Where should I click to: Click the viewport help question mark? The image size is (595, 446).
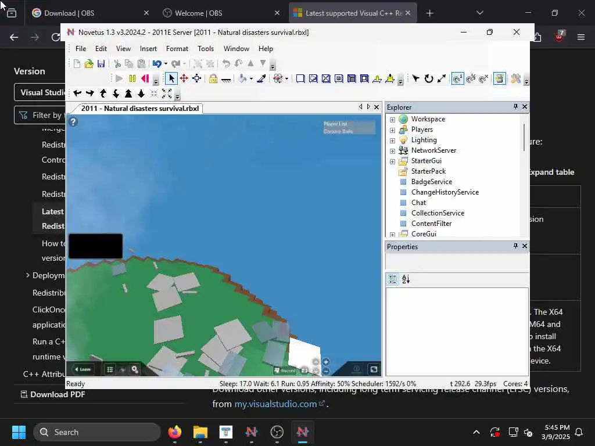73,122
